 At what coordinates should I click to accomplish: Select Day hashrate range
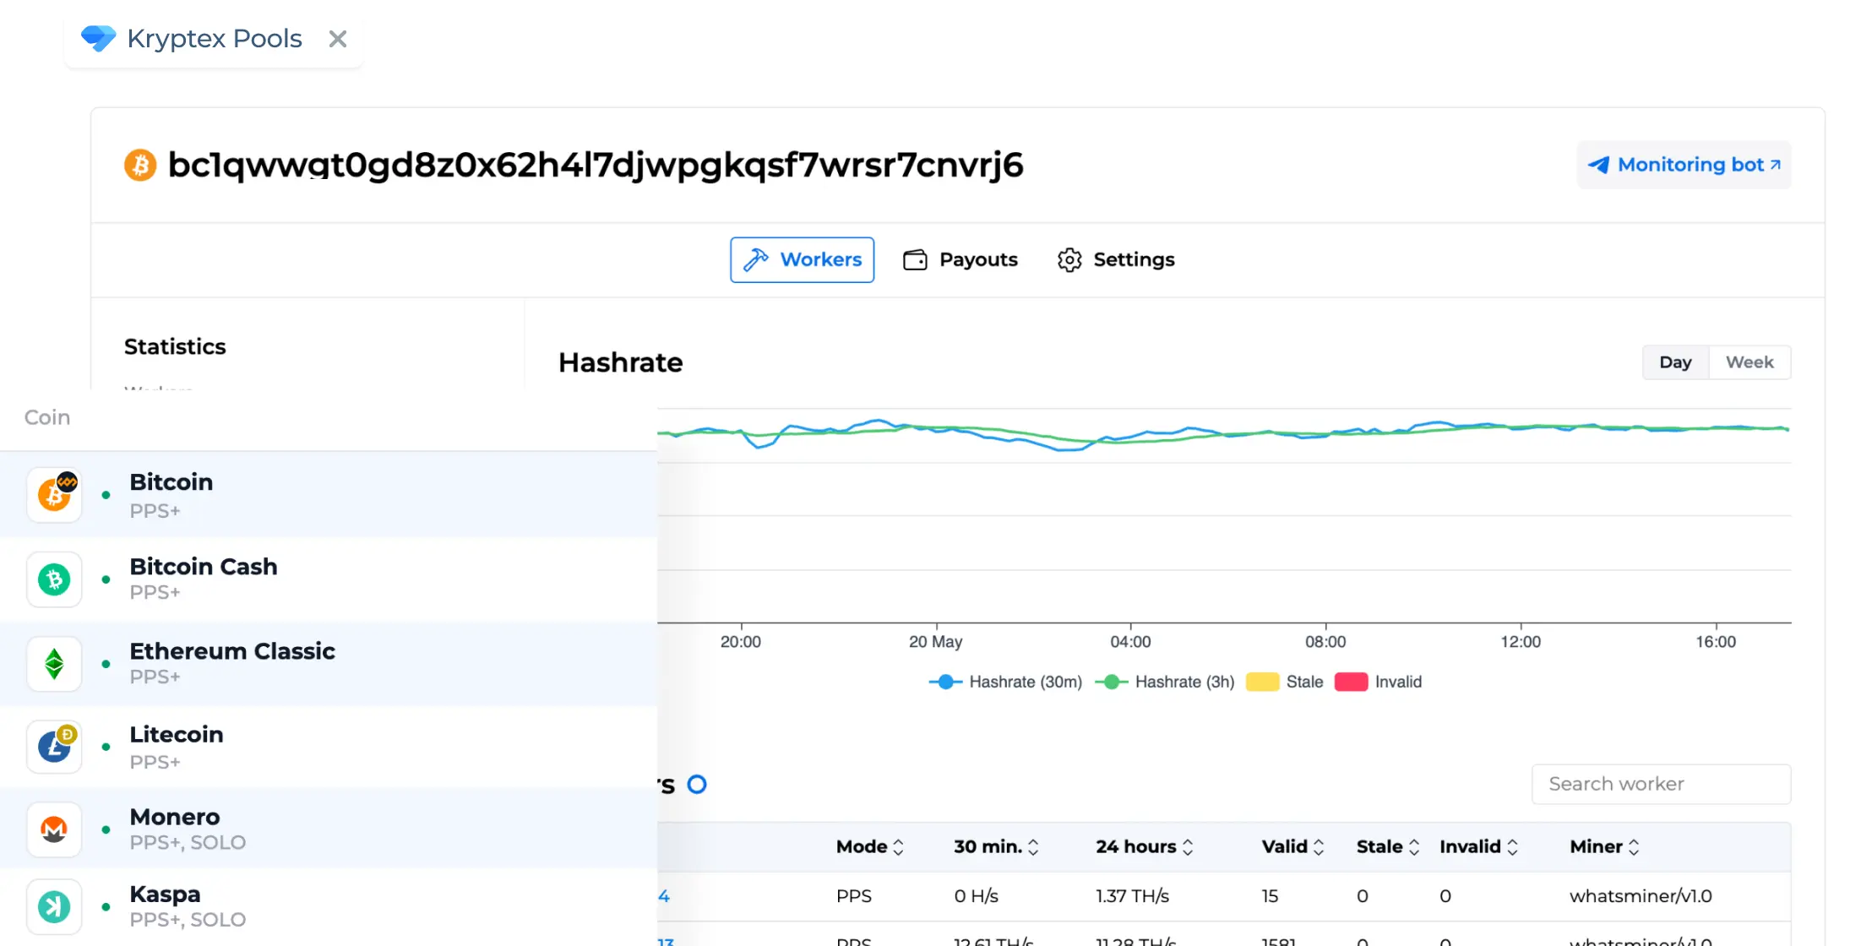(1675, 362)
